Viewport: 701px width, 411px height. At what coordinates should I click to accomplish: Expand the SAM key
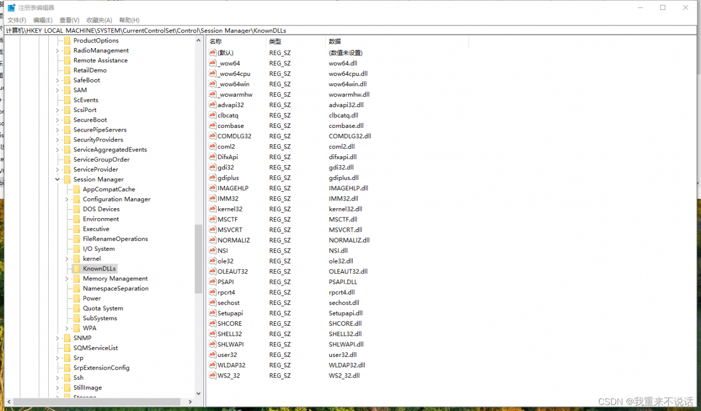58,90
